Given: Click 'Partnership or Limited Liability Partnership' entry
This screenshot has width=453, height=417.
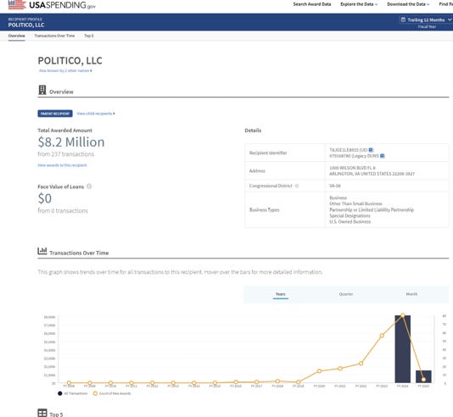Looking at the screenshot, I should click(x=372, y=210).
